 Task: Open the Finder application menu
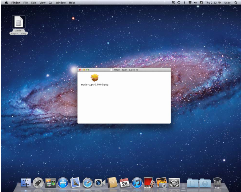point(16,3)
